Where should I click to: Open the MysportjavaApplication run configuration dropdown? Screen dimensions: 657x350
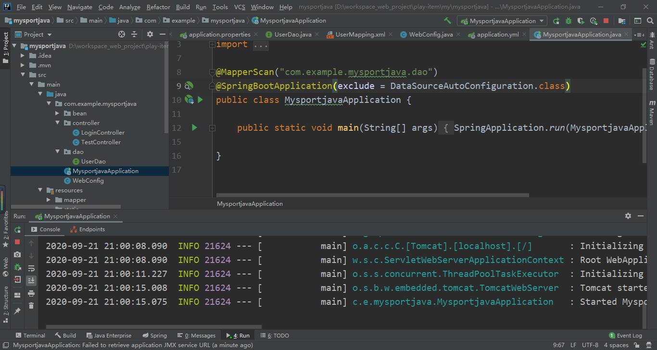point(502,21)
